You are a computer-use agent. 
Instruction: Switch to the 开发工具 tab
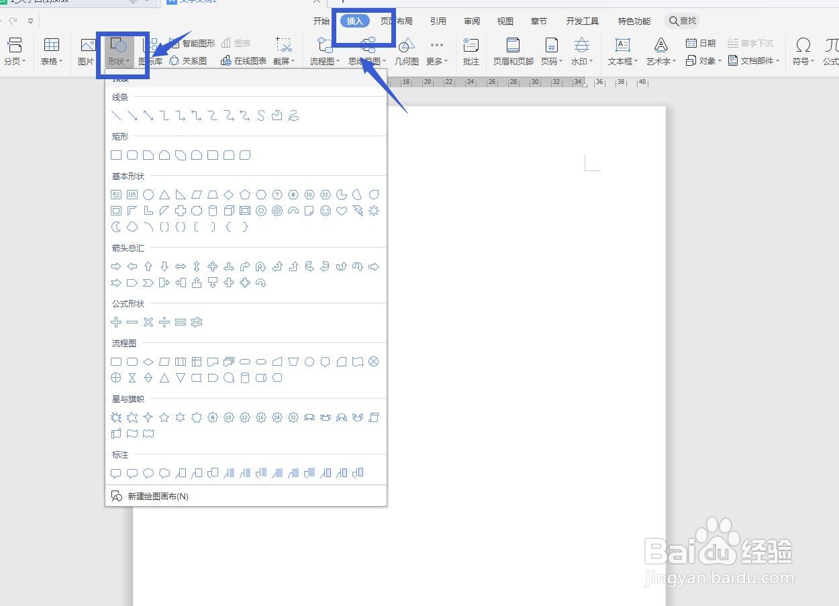click(582, 21)
